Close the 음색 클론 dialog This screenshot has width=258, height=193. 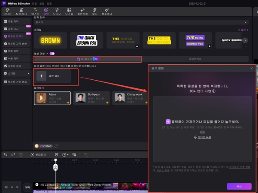pyautogui.click(x=252, y=68)
